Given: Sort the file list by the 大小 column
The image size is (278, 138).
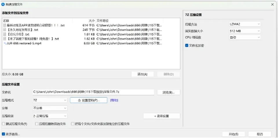Looking at the screenshot, I should tap(84, 21).
